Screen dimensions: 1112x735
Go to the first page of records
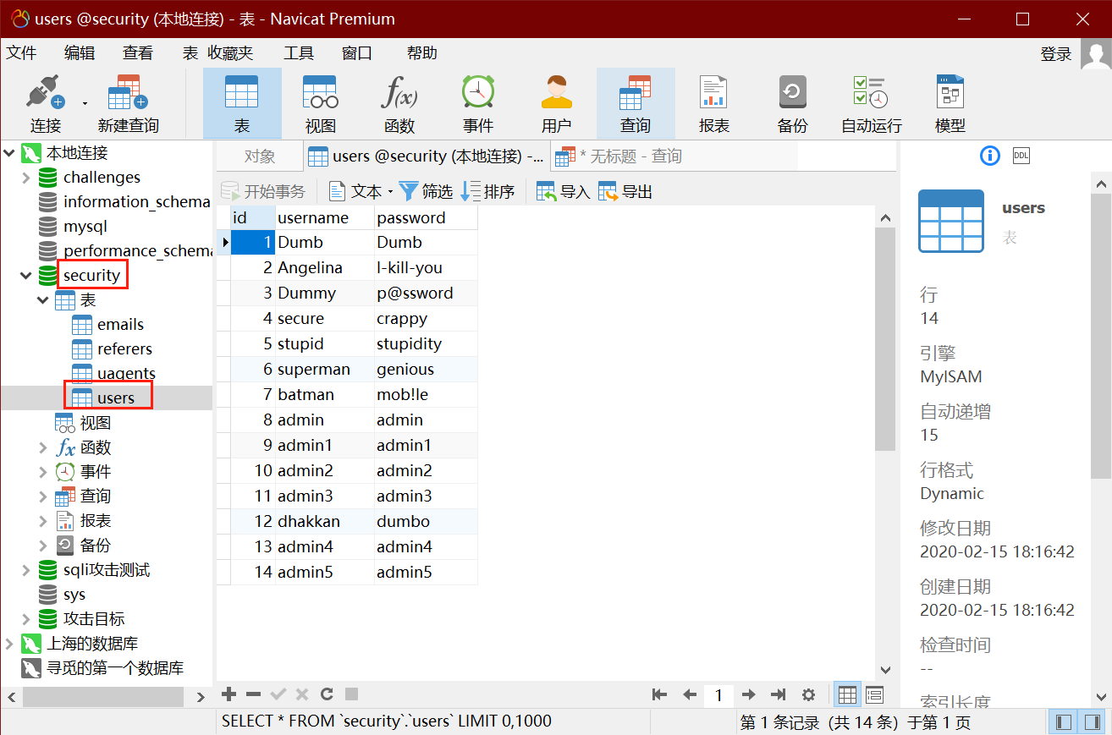660,695
